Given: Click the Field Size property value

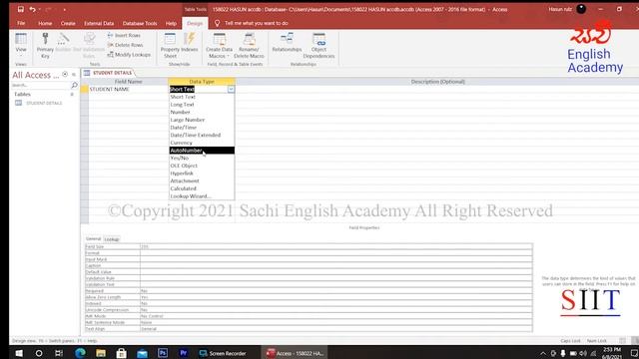Looking at the screenshot, I should point(336,246).
